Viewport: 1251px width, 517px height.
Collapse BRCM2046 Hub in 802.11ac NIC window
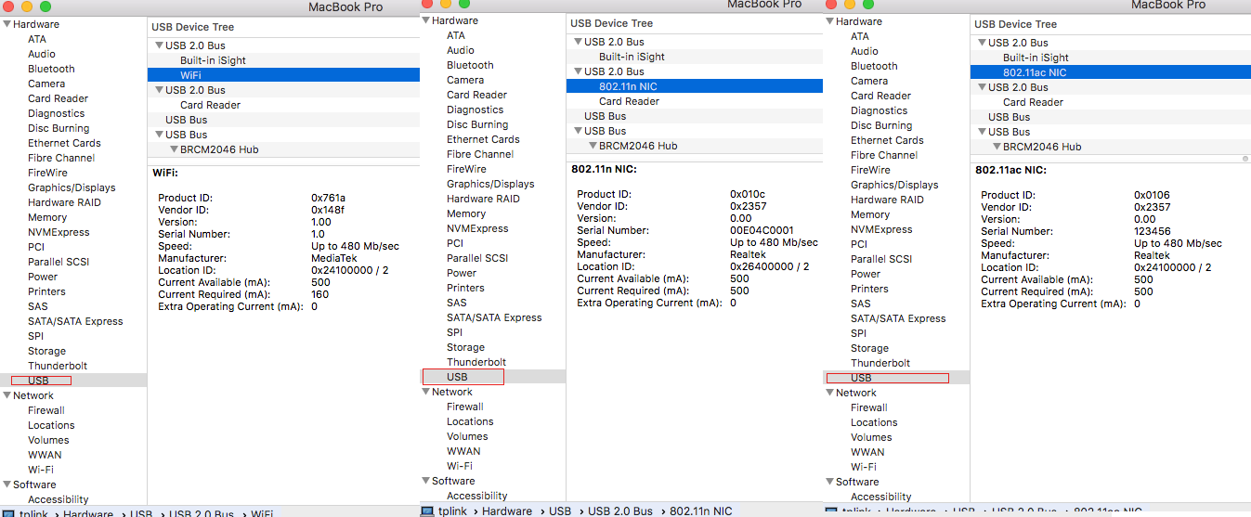tap(997, 147)
